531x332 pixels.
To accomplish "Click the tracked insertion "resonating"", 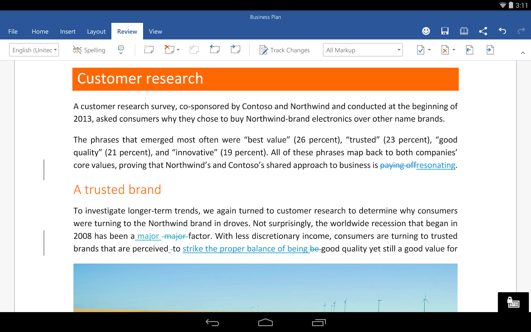I will 436,165.
